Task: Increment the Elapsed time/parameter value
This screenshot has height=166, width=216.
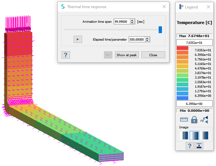Action: [147, 38]
